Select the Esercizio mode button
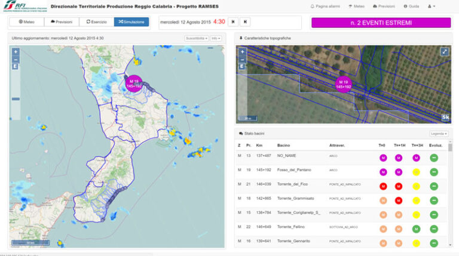The height and width of the screenshot is (256, 459). pyautogui.click(x=97, y=22)
